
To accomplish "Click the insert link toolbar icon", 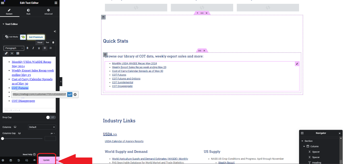I will [6, 53].
